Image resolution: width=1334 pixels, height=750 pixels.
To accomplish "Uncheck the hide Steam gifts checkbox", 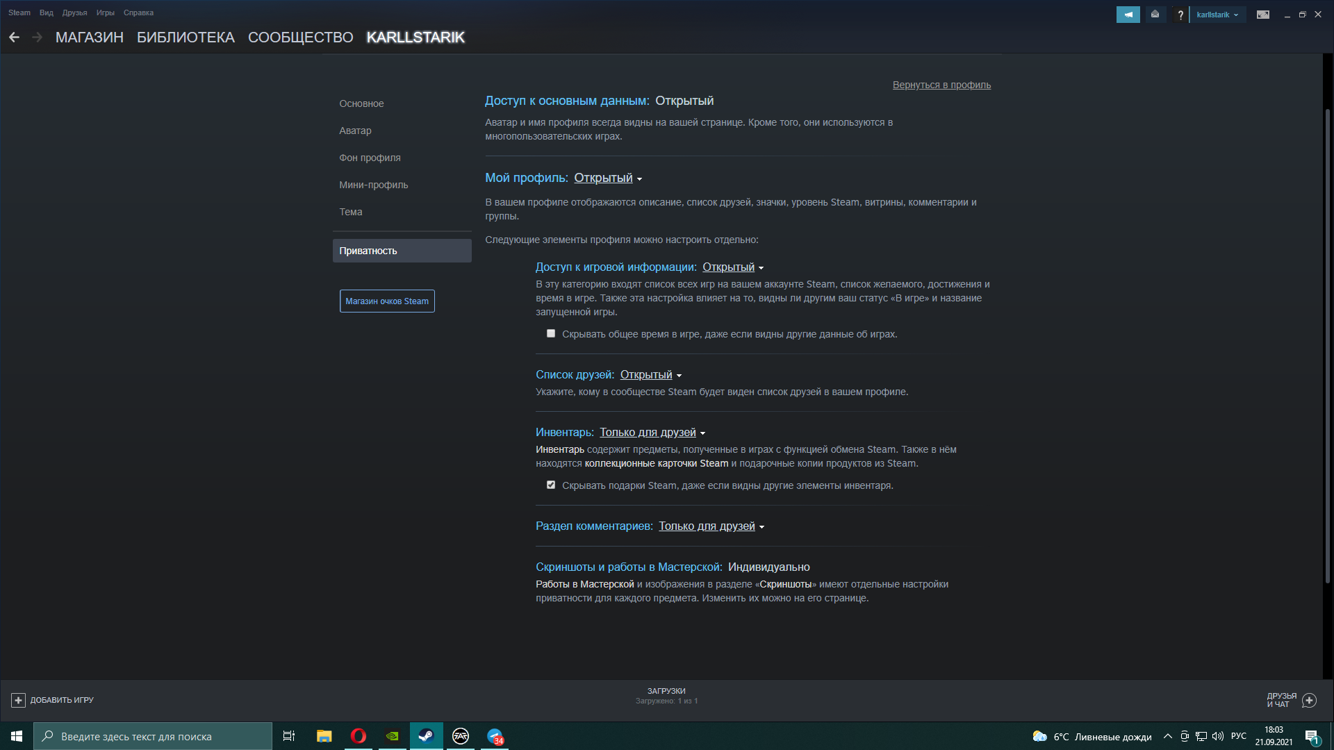I will [x=551, y=485].
